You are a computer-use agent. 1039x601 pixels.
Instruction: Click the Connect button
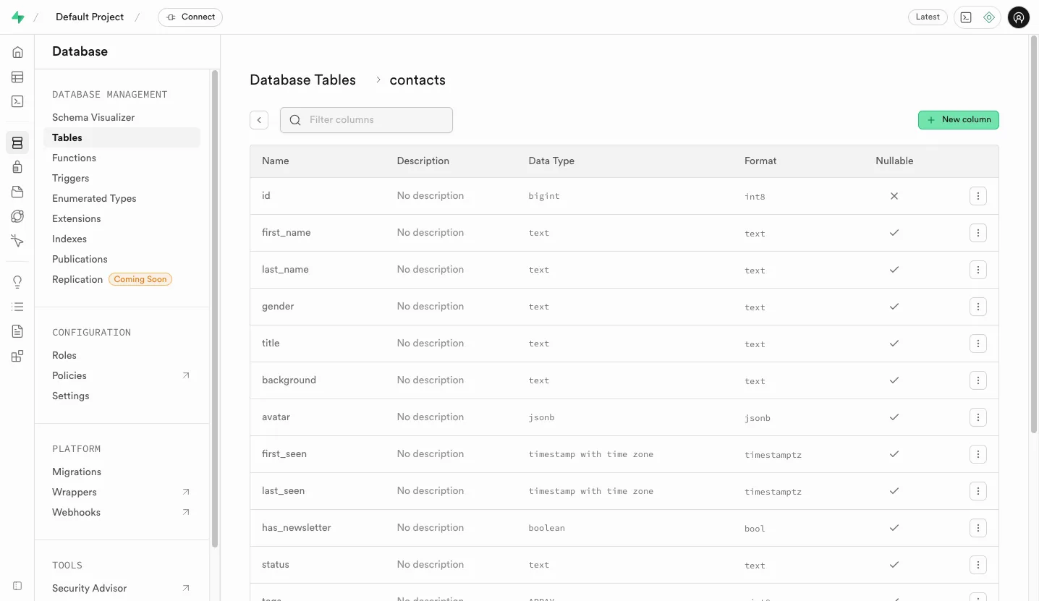coord(190,17)
